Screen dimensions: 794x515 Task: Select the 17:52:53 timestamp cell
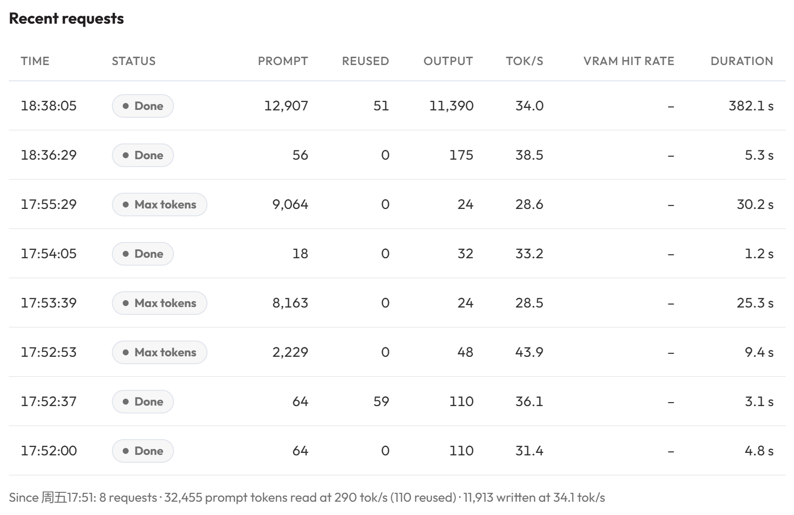[49, 352]
